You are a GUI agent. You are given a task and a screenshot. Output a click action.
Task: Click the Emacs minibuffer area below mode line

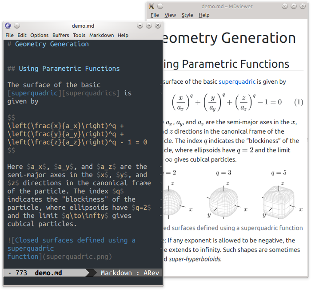83,281
